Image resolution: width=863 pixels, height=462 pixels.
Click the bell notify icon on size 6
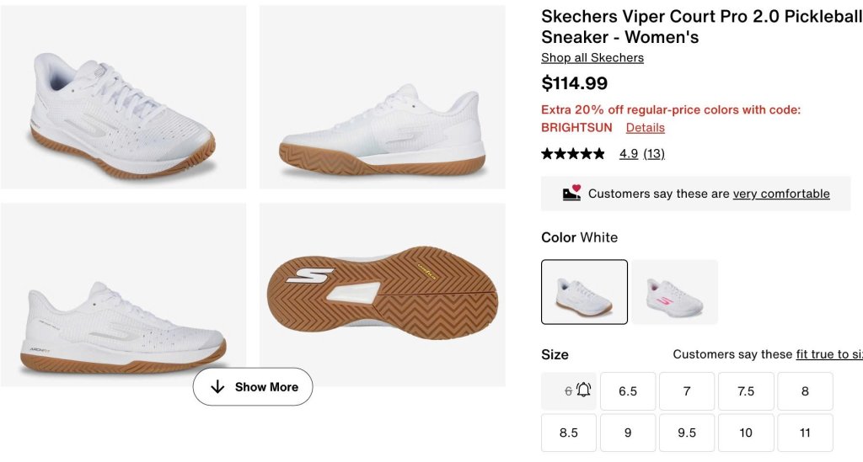tap(583, 390)
